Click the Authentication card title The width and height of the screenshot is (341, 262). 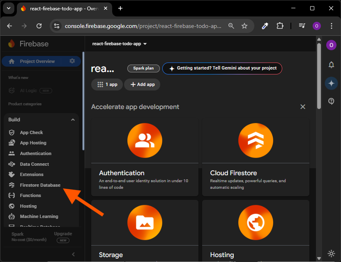(x=122, y=173)
